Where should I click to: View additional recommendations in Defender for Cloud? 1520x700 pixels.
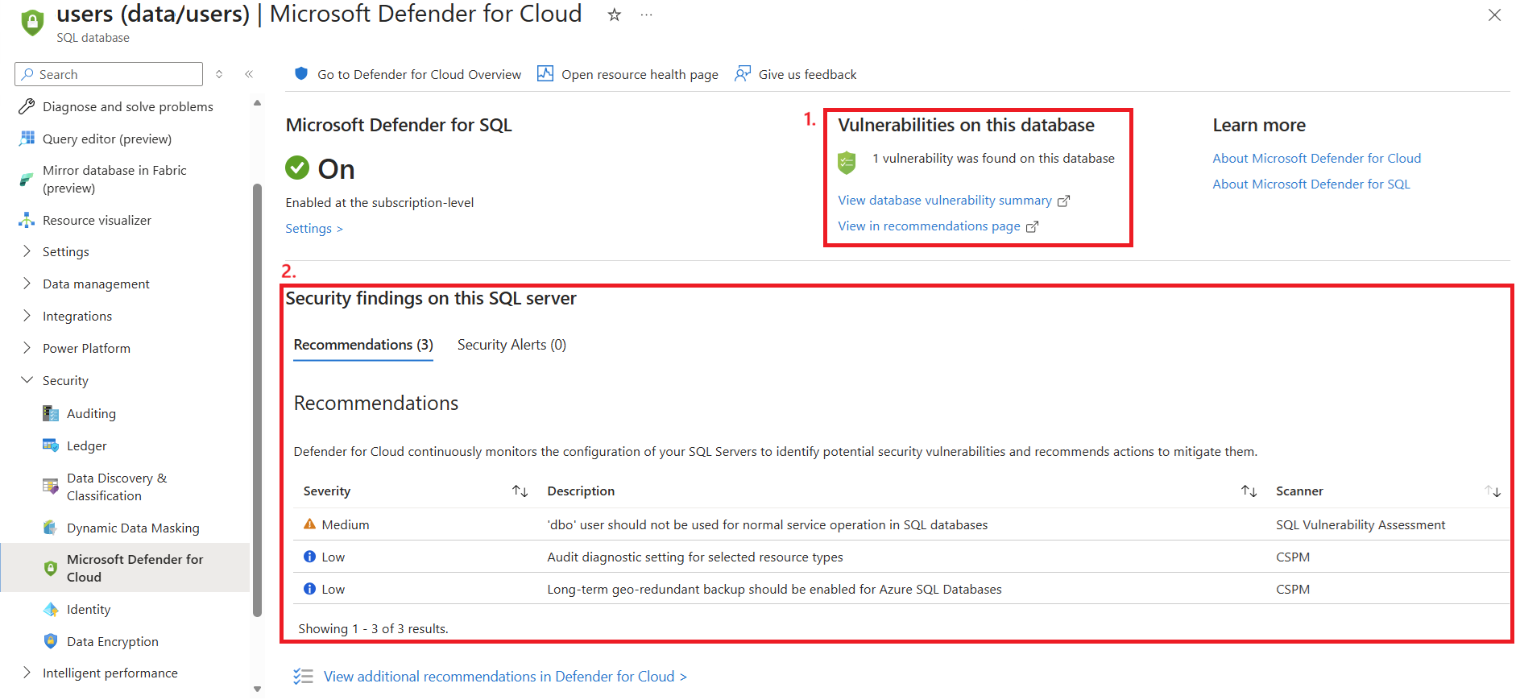point(505,677)
